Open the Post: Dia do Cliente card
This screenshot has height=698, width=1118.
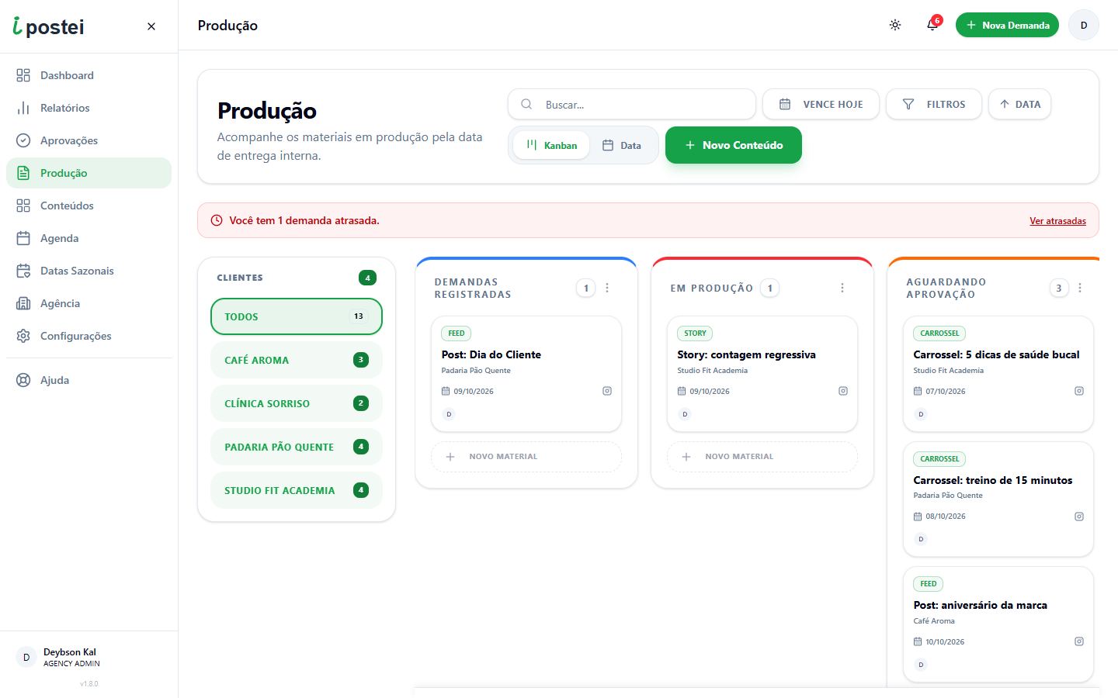tap(526, 374)
